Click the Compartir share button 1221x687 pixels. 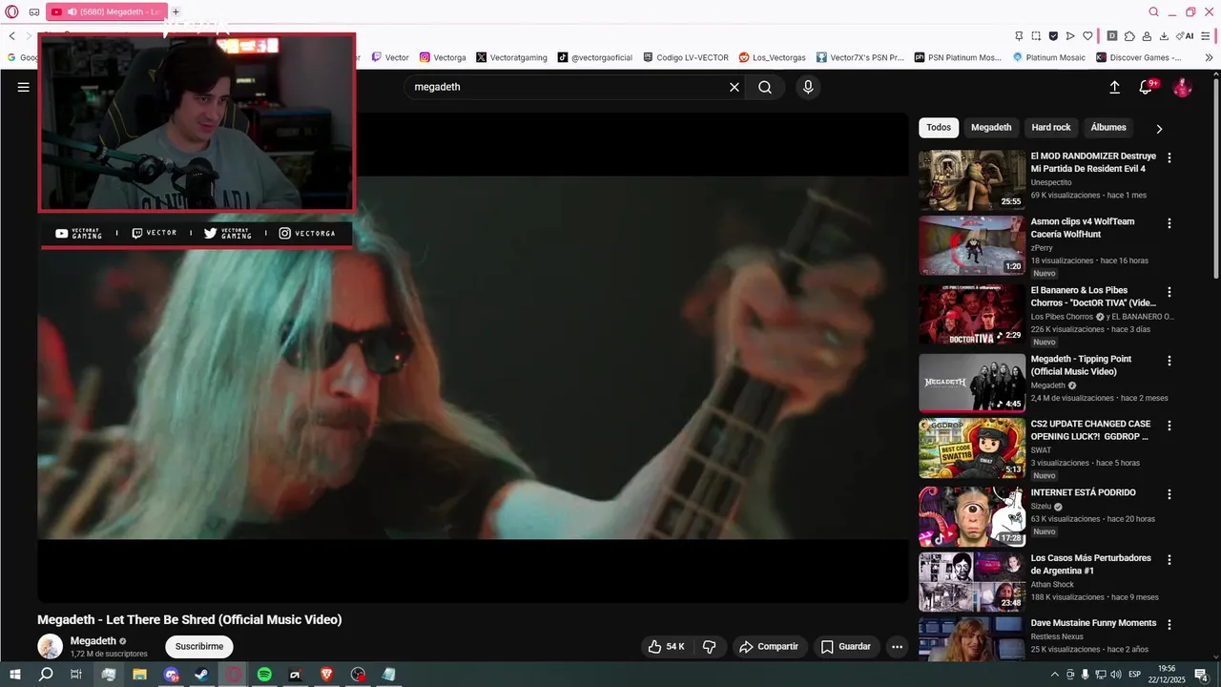(769, 646)
